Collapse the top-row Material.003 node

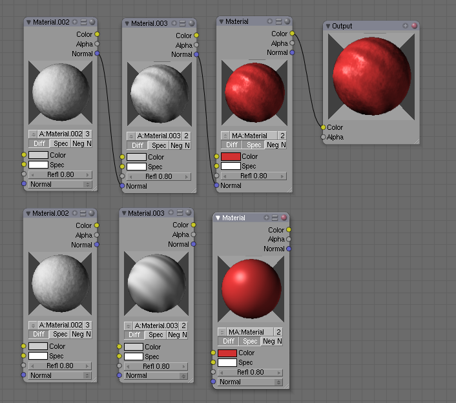click(x=127, y=23)
